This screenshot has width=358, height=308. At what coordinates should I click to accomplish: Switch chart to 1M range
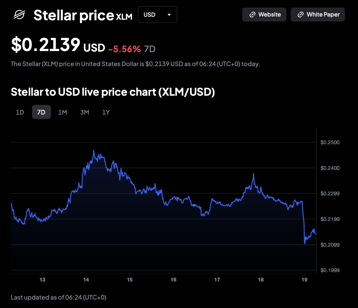pos(63,112)
